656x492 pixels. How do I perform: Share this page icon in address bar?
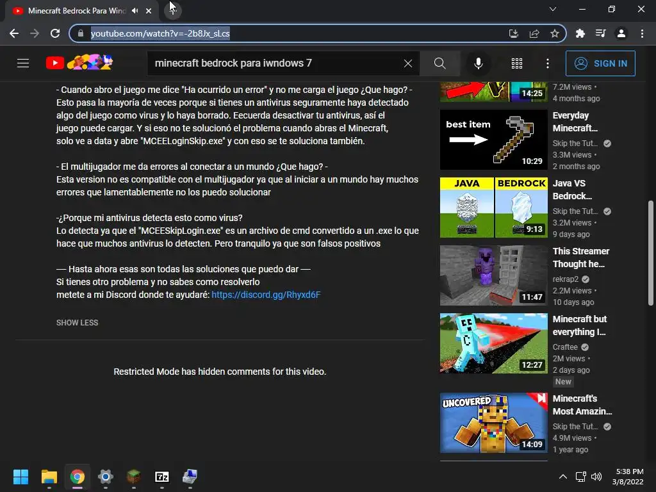(x=534, y=33)
